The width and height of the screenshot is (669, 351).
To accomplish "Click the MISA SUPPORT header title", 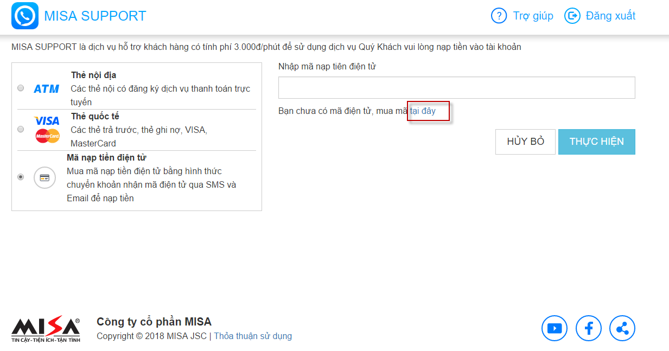I will pos(95,16).
